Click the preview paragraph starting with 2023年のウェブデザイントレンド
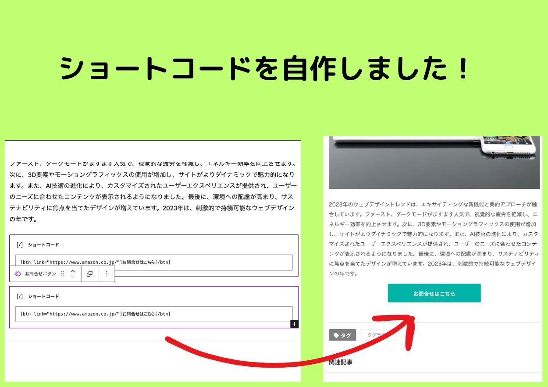The height and width of the screenshot is (387, 548). (x=434, y=239)
